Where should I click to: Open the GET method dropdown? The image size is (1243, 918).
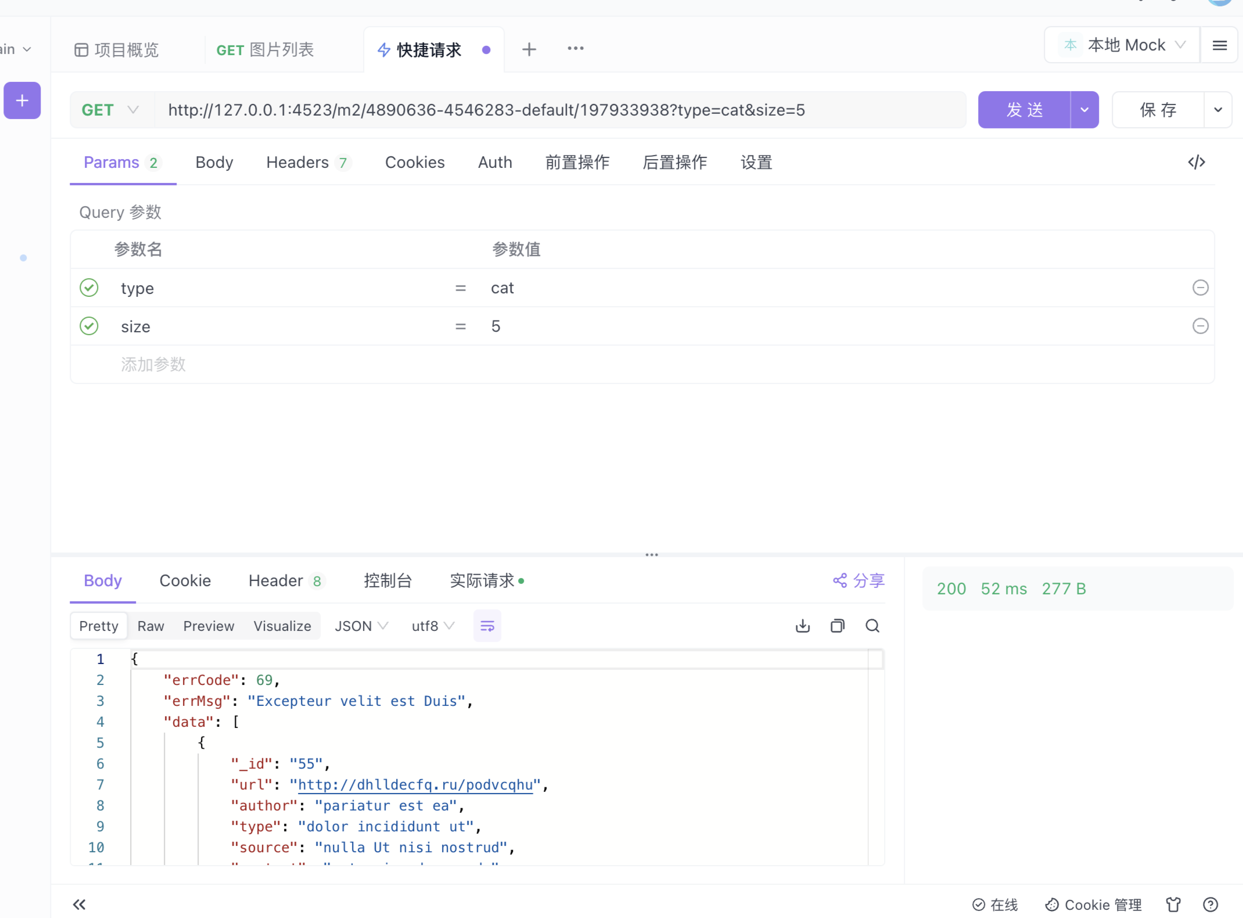coord(111,110)
